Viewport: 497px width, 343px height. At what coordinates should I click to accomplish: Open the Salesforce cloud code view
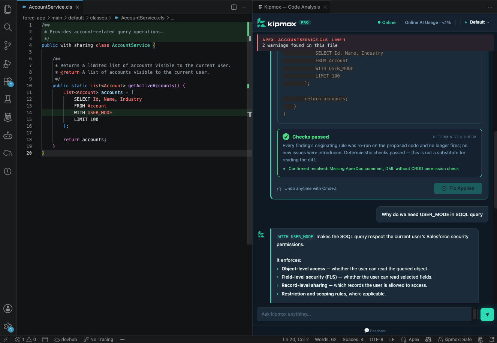[8, 153]
